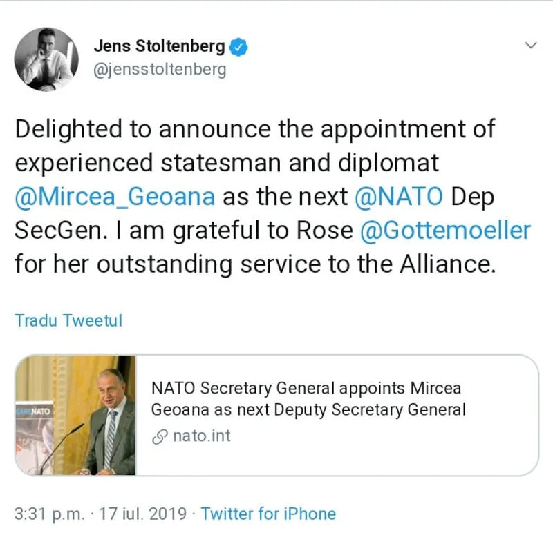Screen dimensions: 553x544
Task: Open Jens Stoltenberg's profile photo
Action: point(47,59)
